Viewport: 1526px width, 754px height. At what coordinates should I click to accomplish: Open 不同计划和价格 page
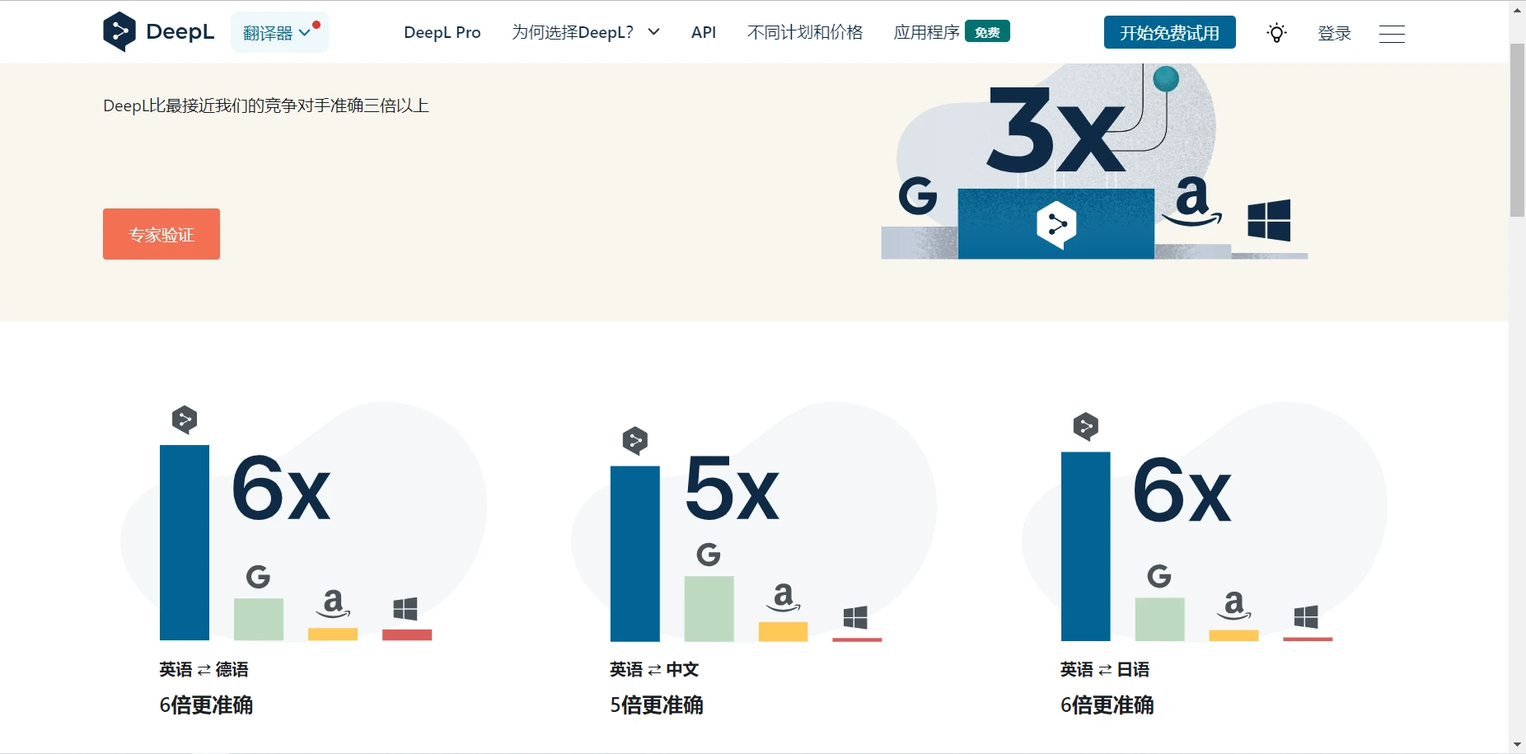click(x=804, y=32)
